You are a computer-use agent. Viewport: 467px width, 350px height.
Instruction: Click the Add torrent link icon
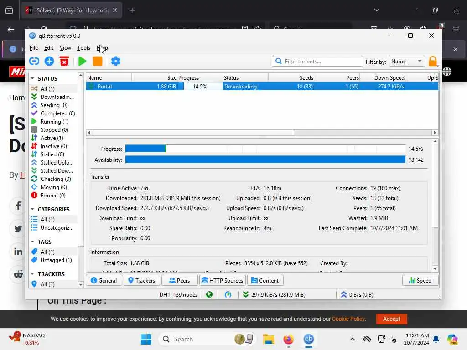[x=34, y=62]
